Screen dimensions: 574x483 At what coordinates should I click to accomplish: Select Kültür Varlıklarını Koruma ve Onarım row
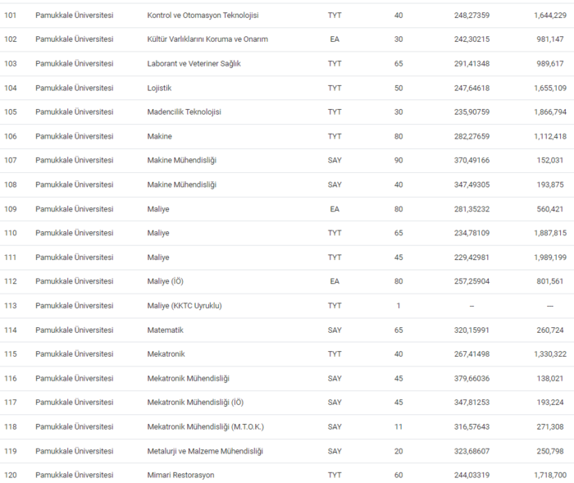click(x=207, y=39)
